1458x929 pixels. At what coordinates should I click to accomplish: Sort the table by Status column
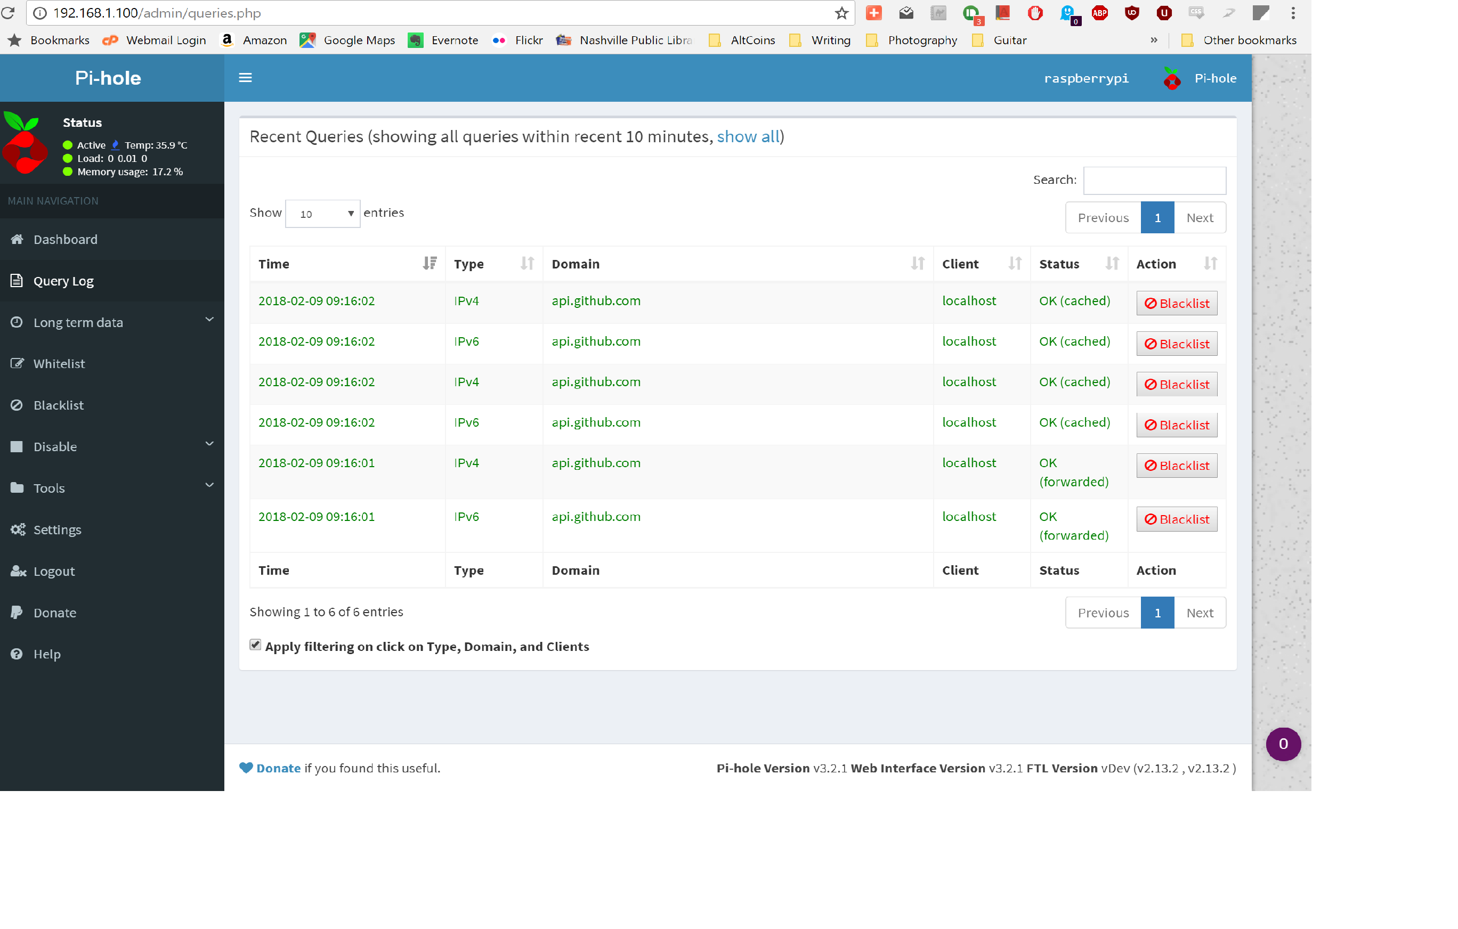coord(1079,264)
